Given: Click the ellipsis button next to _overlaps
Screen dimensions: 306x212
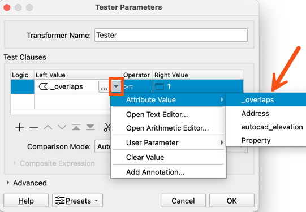Looking at the screenshot, I should coord(104,86).
